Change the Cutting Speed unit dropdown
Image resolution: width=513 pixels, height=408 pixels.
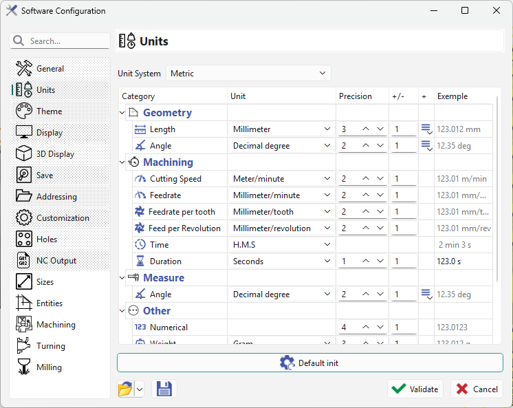(281, 179)
